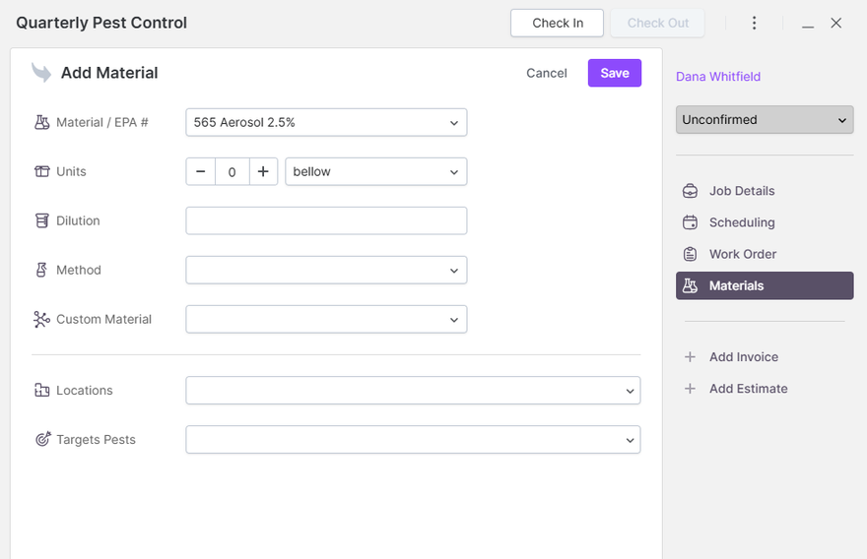Click the Add Material heading text

[109, 73]
